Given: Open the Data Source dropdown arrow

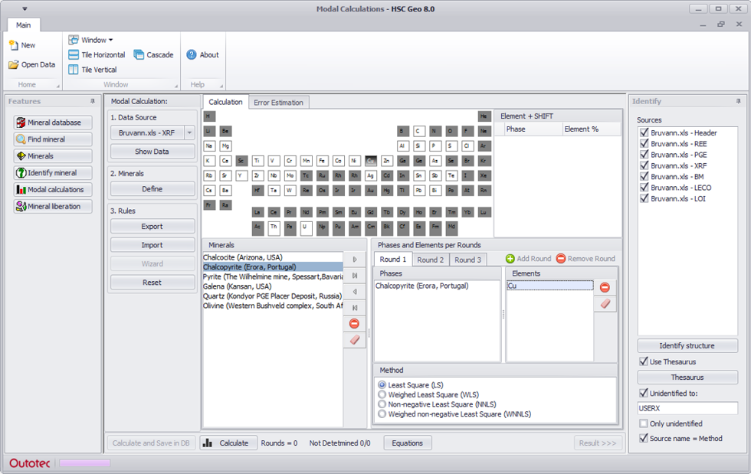Looking at the screenshot, I should (x=190, y=132).
